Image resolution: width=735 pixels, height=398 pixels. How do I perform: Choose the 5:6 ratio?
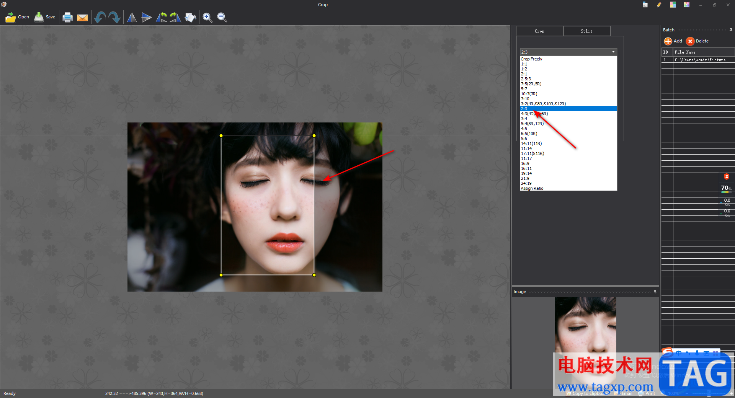568,139
